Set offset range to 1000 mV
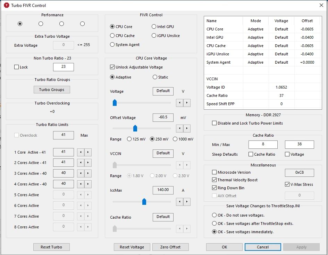 pos(183,139)
